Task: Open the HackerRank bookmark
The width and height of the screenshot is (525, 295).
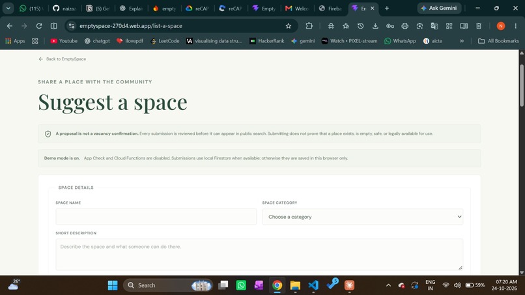Action: [x=267, y=41]
